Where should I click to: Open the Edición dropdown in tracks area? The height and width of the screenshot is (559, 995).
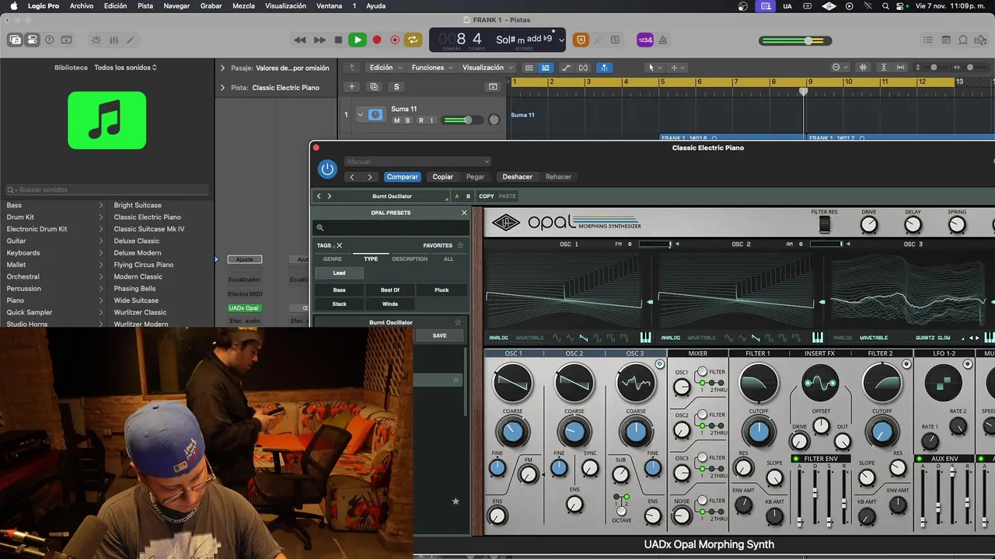385,68
